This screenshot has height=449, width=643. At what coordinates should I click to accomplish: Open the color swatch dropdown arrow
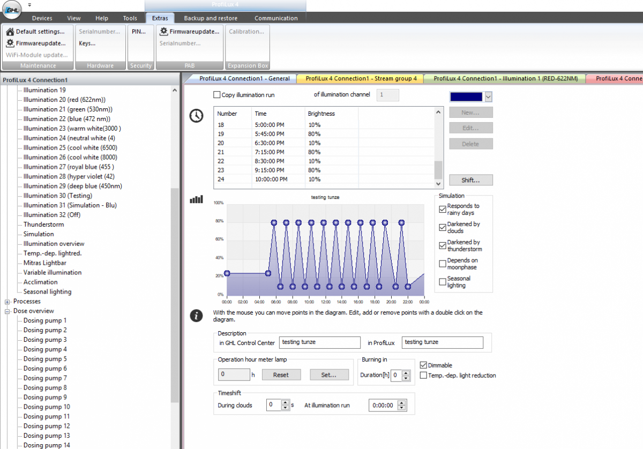click(x=488, y=96)
